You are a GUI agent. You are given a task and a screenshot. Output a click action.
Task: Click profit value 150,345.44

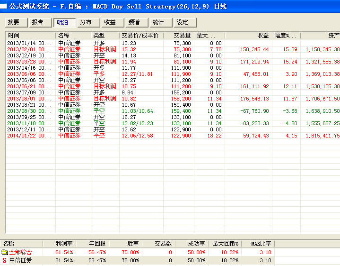pyautogui.click(x=254, y=49)
